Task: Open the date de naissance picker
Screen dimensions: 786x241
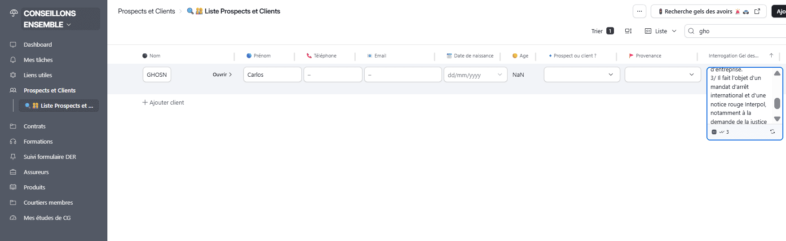Action: coord(475,75)
